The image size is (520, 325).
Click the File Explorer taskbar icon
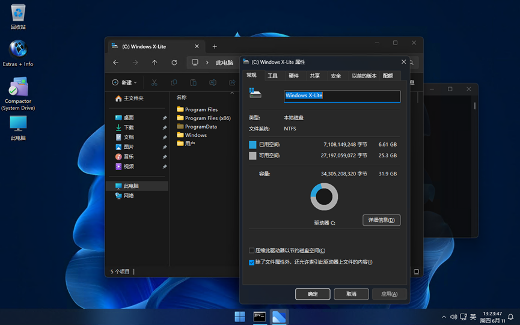pos(279,317)
